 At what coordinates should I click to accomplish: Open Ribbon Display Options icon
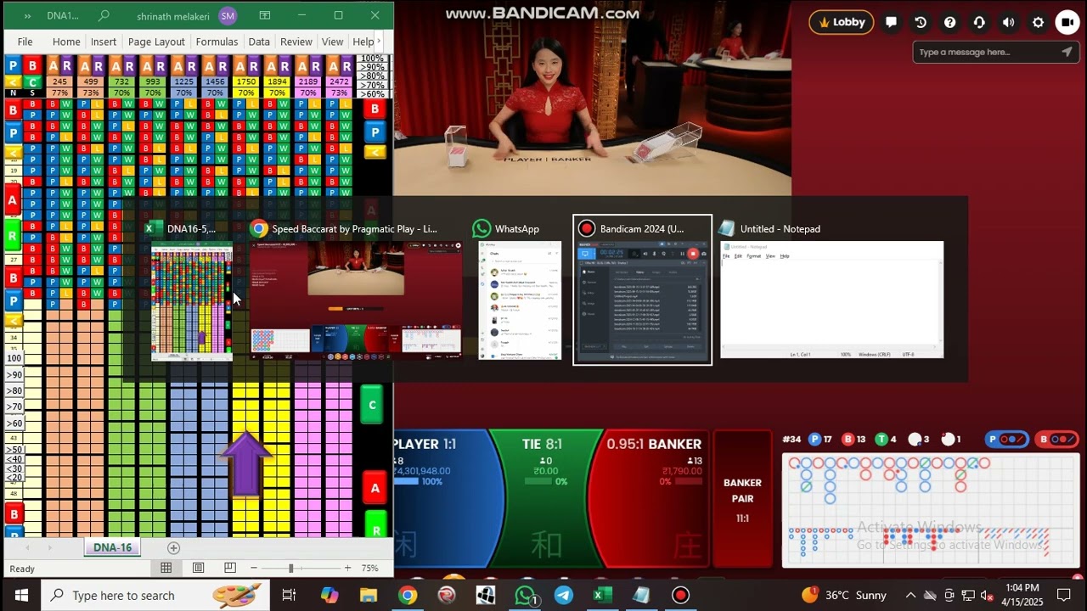(x=265, y=15)
